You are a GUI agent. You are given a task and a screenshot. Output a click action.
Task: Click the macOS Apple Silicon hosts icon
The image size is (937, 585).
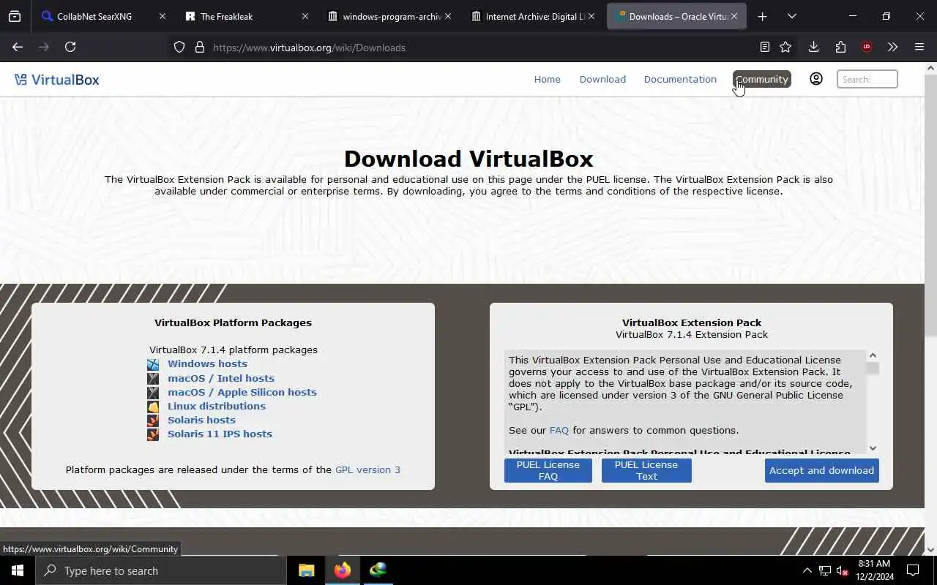click(x=153, y=393)
